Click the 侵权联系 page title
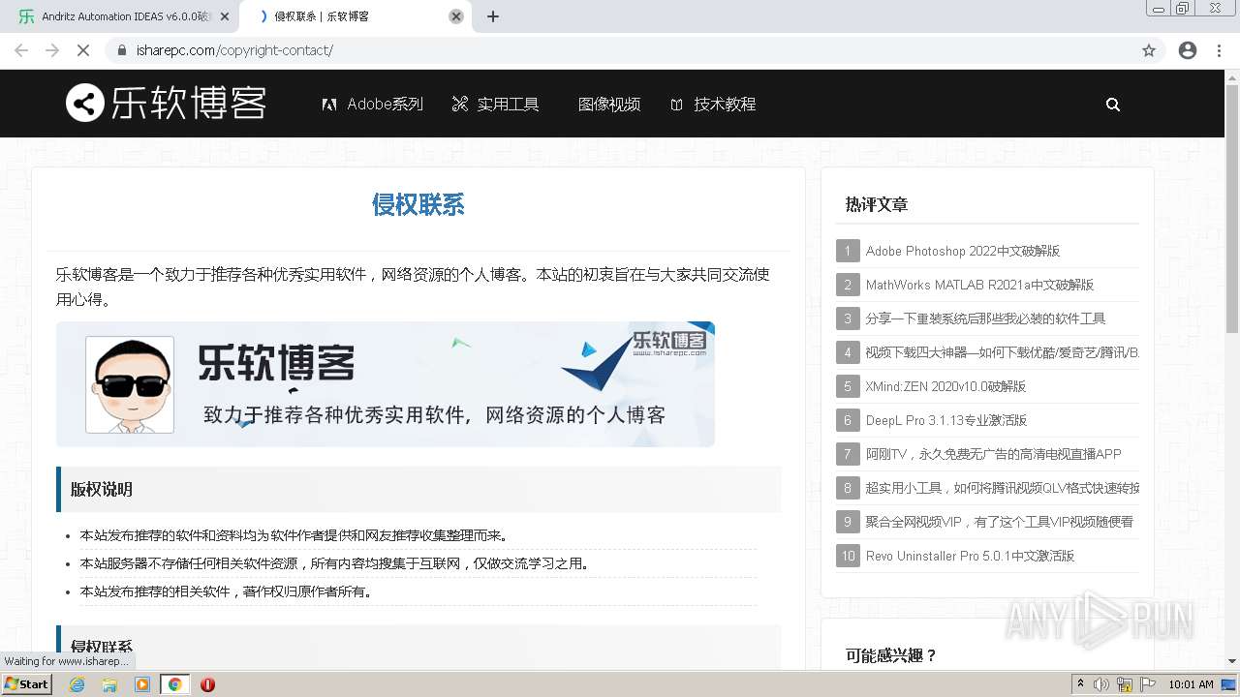Viewport: 1240px width, 697px height. [418, 204]
